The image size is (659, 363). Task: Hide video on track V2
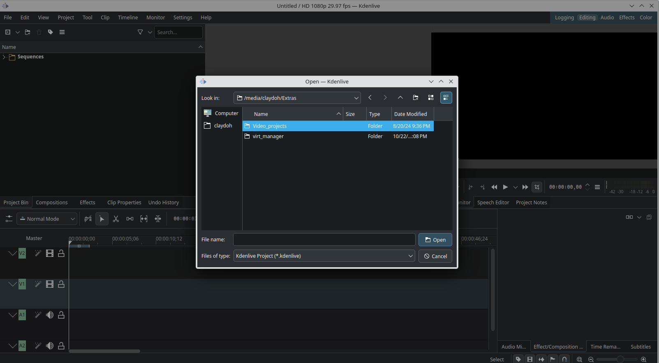tap(50, 253)
